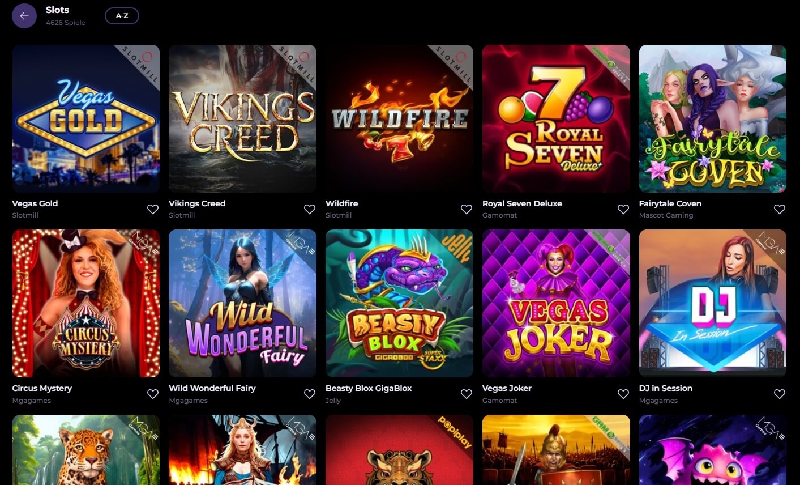Launch the Wildfire slot thumbnail
800x485 pixels.
coord(399,118)
